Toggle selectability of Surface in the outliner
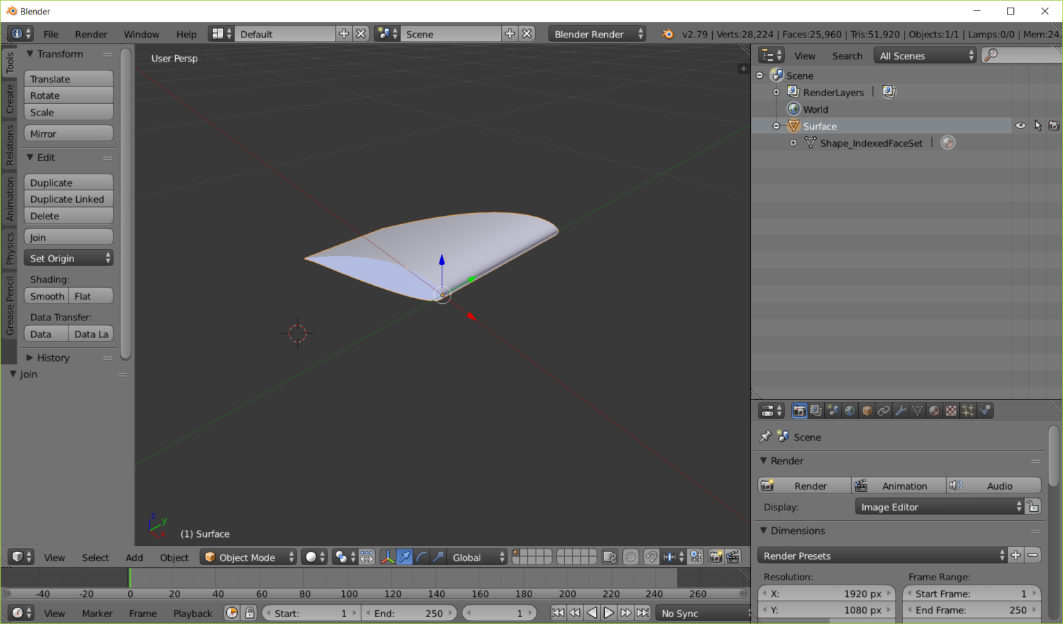1063x624 pixels. pyautogui.click(x=1037, y=125)
